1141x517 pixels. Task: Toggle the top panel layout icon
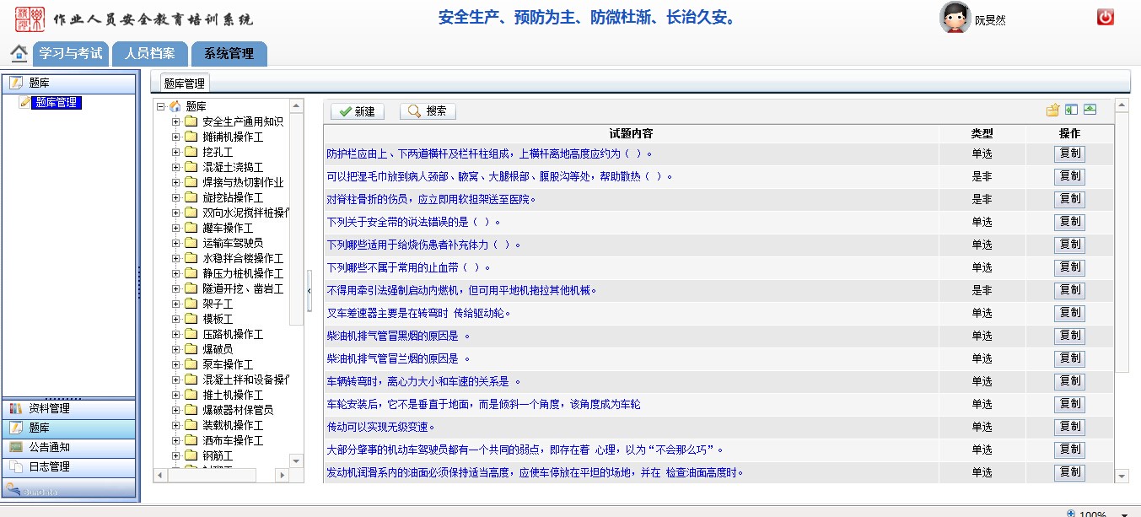[x=1090, y=110]
